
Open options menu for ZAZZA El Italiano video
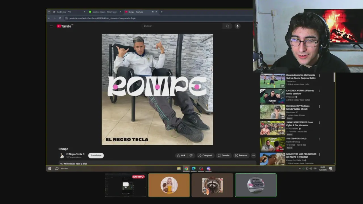(x=319, y=155)
